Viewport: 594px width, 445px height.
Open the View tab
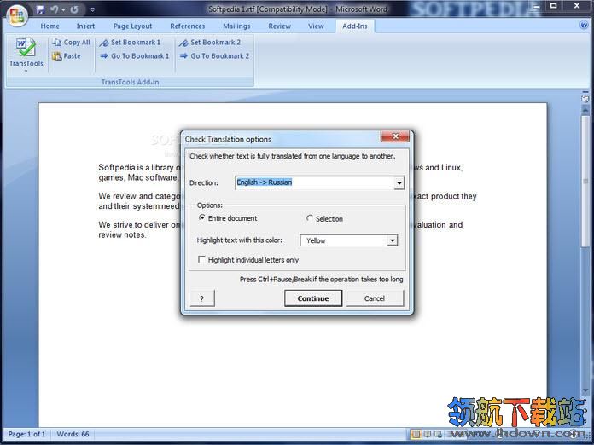pos(316,26)
